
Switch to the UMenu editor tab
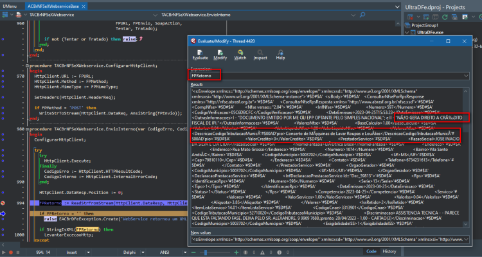tap(10, 6)
